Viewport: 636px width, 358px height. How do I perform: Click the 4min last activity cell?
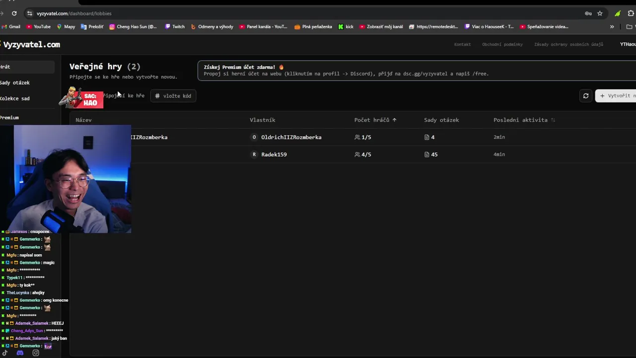tap(499, 155)
